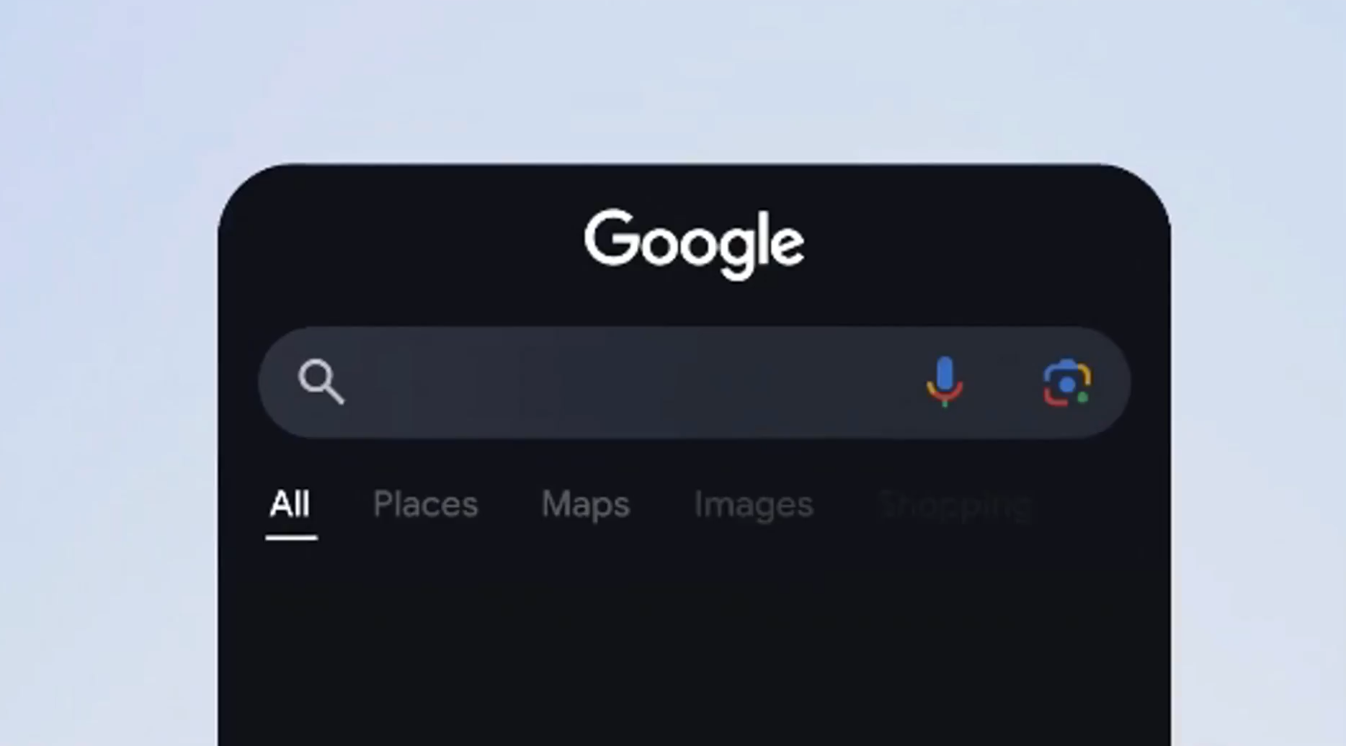Open the Maps tab
The image size is (1346, 746).
click(585, 505)
